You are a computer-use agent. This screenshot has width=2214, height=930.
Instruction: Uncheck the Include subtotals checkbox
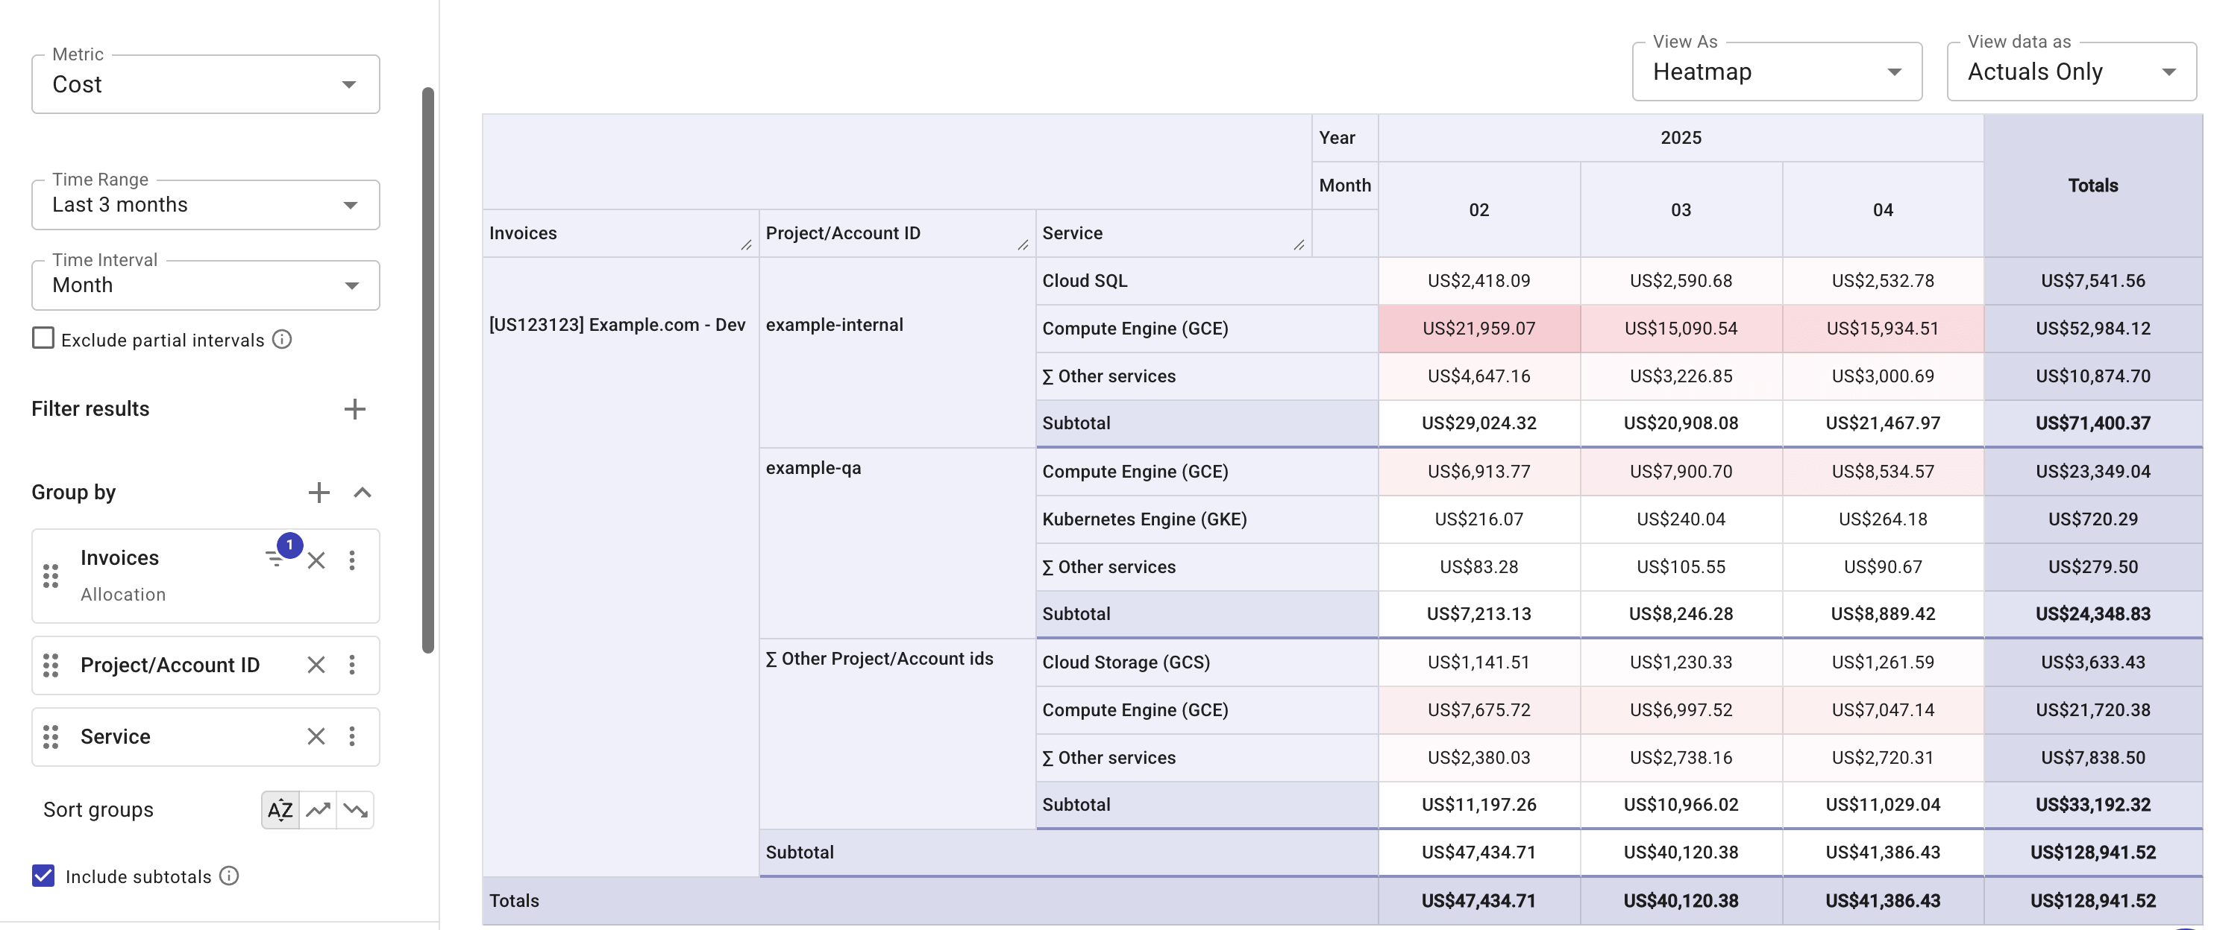click(43, 876)
